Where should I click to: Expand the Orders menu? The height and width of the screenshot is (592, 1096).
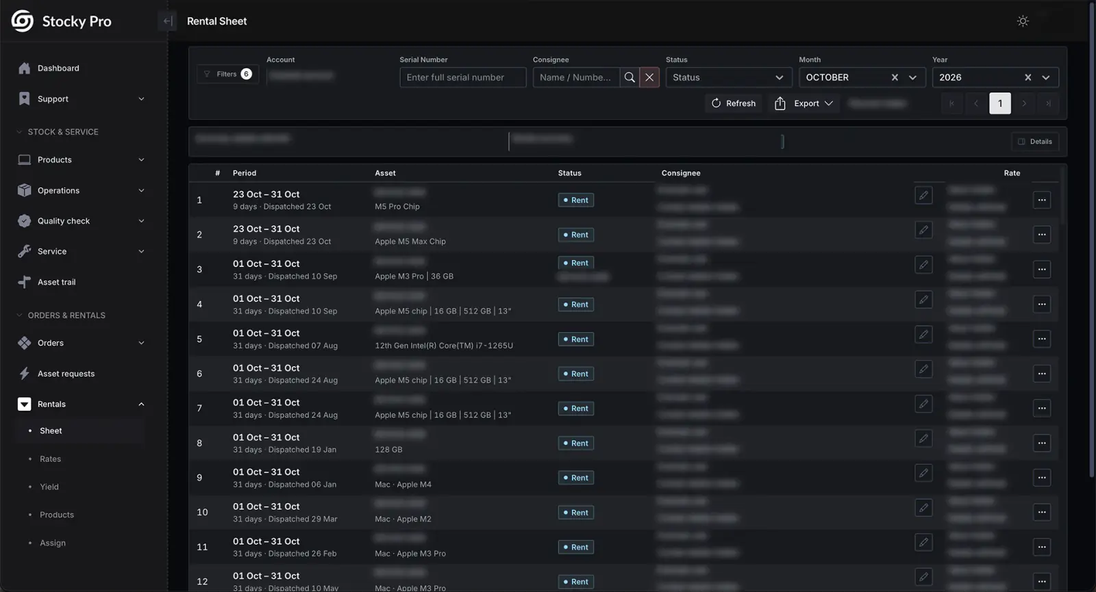[x=82, y=343]
